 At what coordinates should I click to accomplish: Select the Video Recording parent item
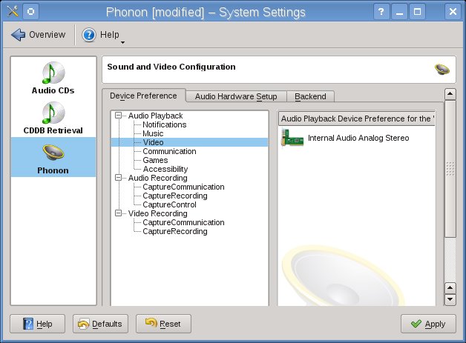[158, 213]
